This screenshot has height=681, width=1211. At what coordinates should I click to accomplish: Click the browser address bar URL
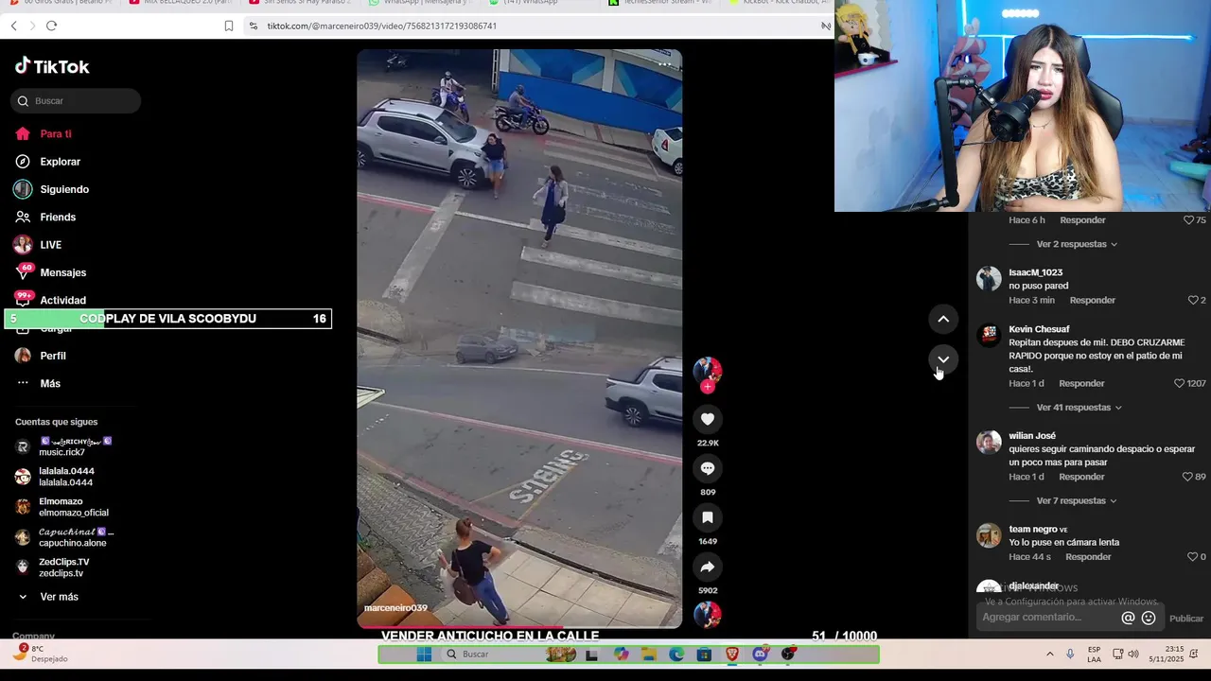(381, 26)
